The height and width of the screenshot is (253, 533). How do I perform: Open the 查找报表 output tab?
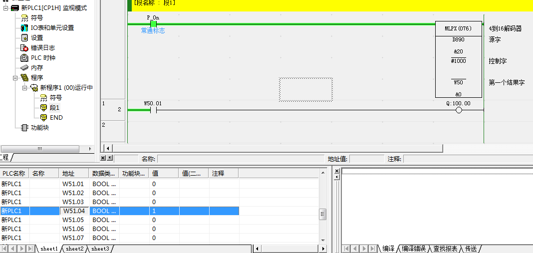(445, 249)
